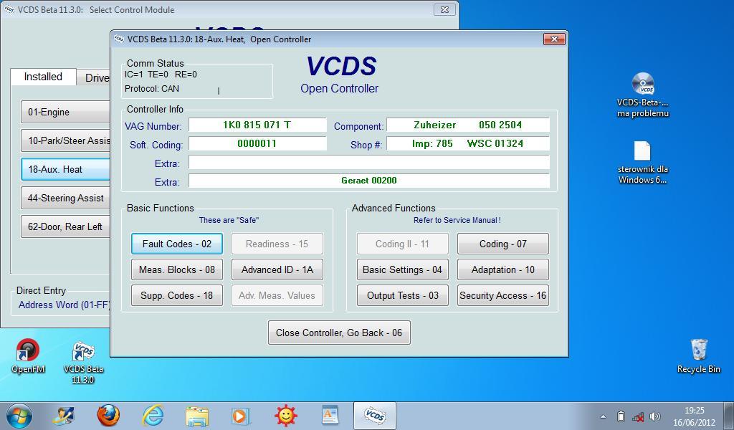The height and width of the screenshot is (430, 734).
Task: Open Advanced ID - 1A
Action: 277,269
